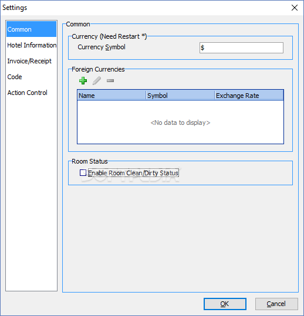Add a new foreign currency with plus icon
This screenshot has width=304, height=316.
click(83, 81)
